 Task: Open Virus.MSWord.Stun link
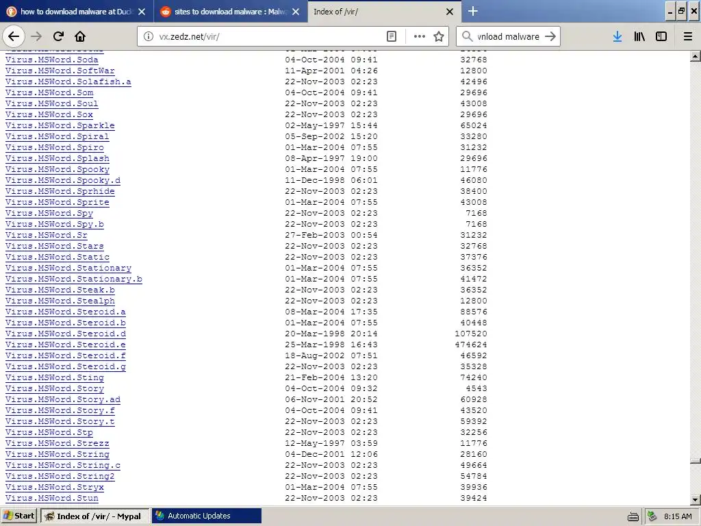point(52,498)
